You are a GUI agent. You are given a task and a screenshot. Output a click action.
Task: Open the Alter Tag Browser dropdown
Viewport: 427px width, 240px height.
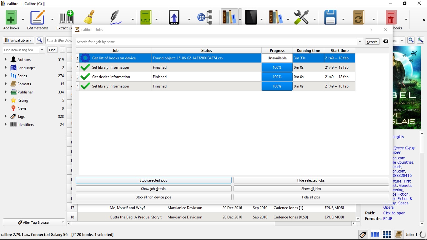[x=34, y=222]
